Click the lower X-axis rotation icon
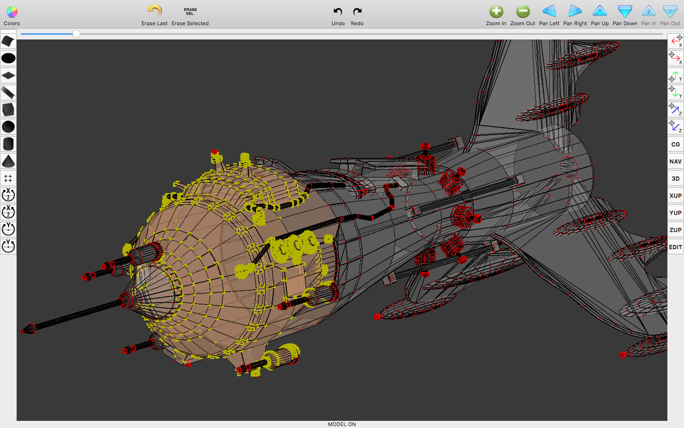 [8, 212]
